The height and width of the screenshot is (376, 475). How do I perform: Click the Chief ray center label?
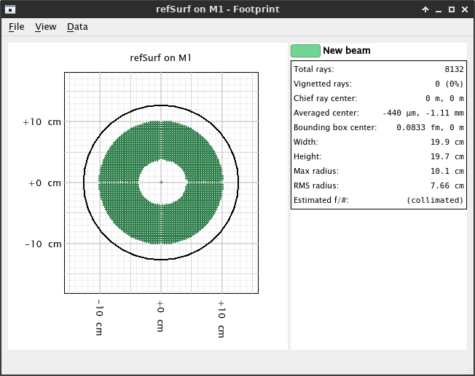pyautogui.click(x=325, y=98)
